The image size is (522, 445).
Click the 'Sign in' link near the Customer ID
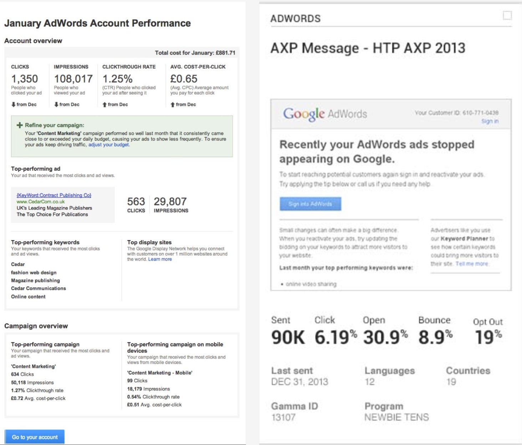tap(491, 121)
